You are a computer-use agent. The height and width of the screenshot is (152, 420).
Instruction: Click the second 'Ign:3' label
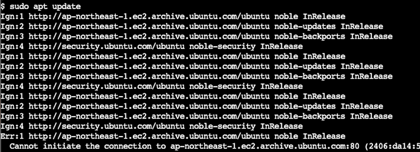[x=13, y=76]
